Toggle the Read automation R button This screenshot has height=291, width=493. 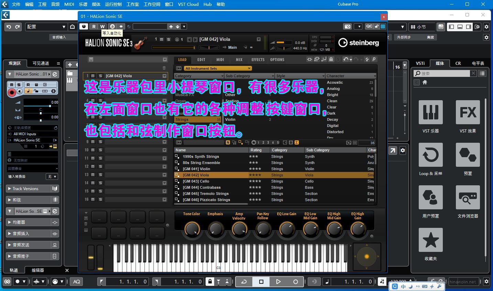[x=94, y=26]
